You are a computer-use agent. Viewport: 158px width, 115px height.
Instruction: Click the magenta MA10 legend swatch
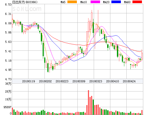tap(95, 2)
